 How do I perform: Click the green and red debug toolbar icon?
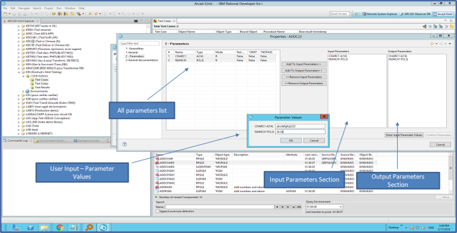coord(79,14)
